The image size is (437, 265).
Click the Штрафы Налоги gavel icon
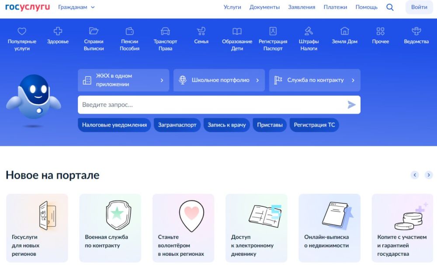point(309,31)
